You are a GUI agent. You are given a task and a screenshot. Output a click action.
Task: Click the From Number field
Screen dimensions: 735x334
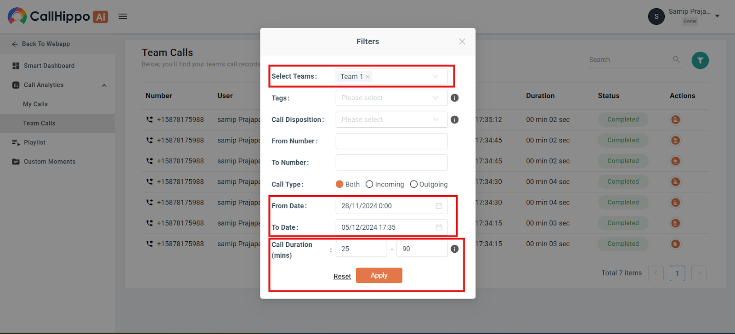click(x=391, y=141)
